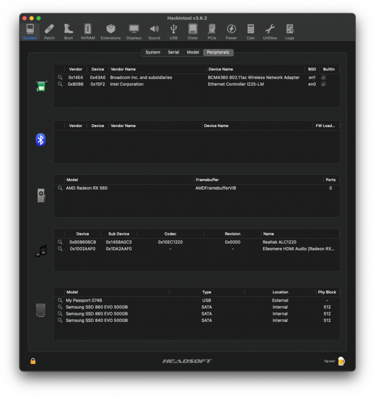Open the Calc toolbar section

[251, 32]
